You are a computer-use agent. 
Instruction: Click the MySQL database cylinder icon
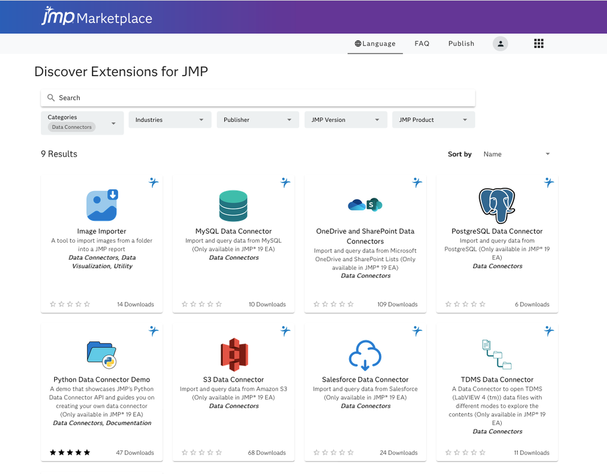[x=233, y=206]
